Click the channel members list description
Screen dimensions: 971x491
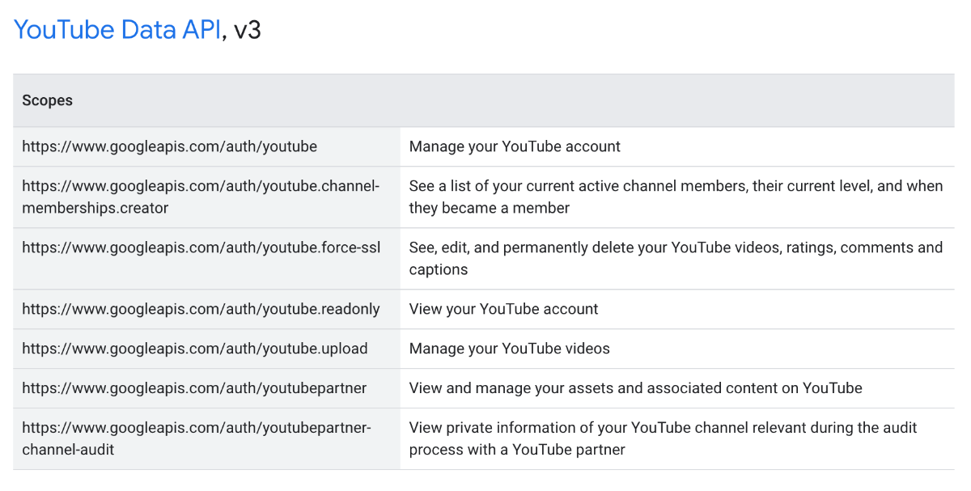coord(676,197)
